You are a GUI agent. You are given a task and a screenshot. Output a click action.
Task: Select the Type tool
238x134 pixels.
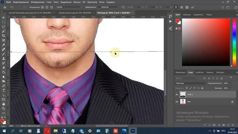3,90
